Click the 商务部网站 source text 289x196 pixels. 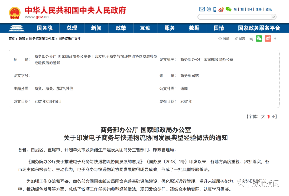[x=189, y=76]
